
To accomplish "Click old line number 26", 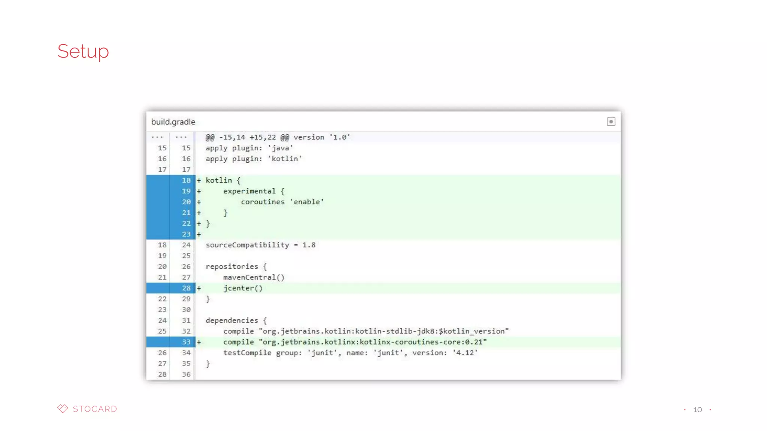I will tap(162, 353).
